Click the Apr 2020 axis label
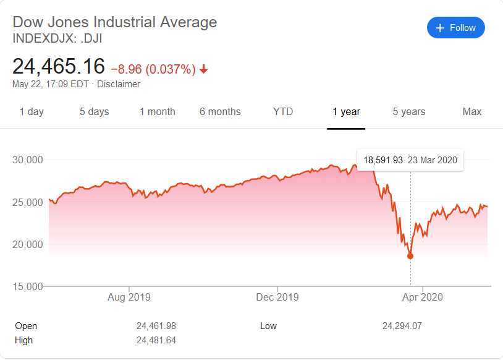 [423, 298]
